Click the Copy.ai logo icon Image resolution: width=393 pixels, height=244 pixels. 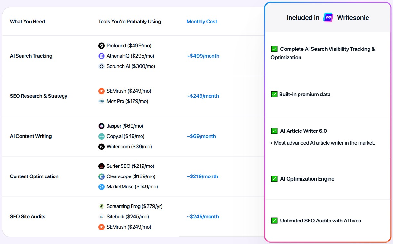tap(102, 136)
